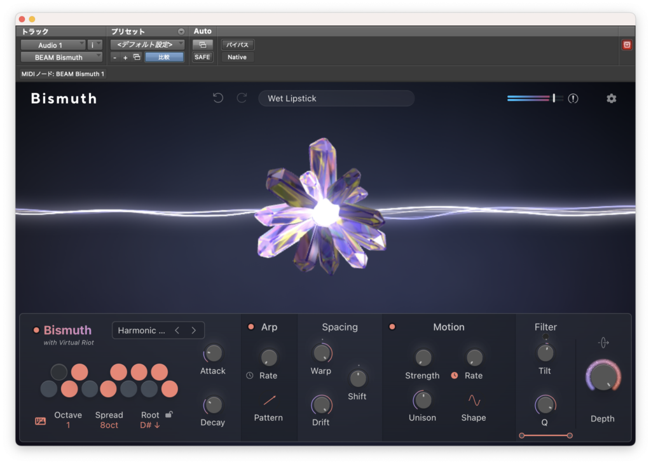Click the minus previous preset button

pyautogui.click(x=114, y=57)
